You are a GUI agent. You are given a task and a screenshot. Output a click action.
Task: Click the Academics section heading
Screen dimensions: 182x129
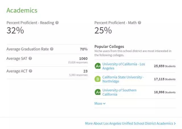click(x=22, y=11)
